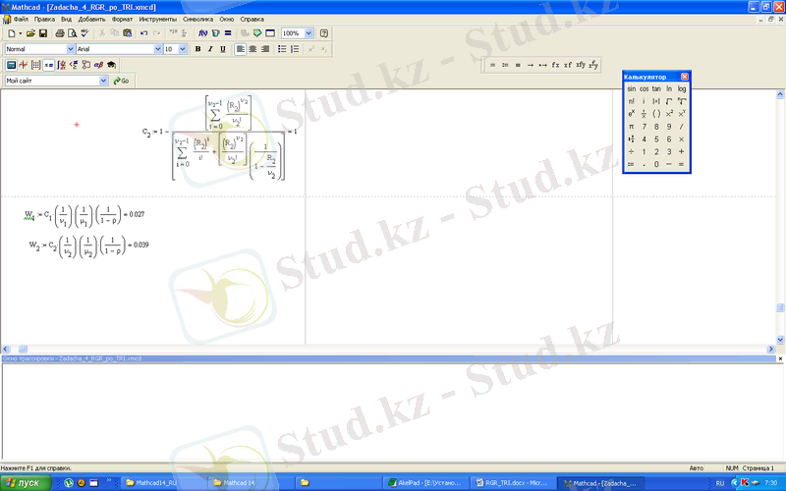Insert unit with measuring cup icon

click(x=215, y=33)
